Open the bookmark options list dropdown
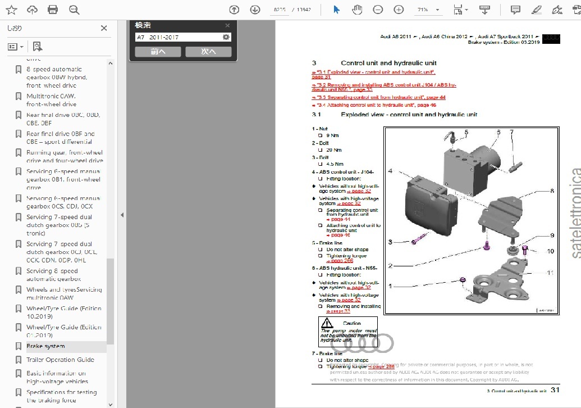Image resolution: width=581 pixels, height=408 pixels. click(16, 47)
